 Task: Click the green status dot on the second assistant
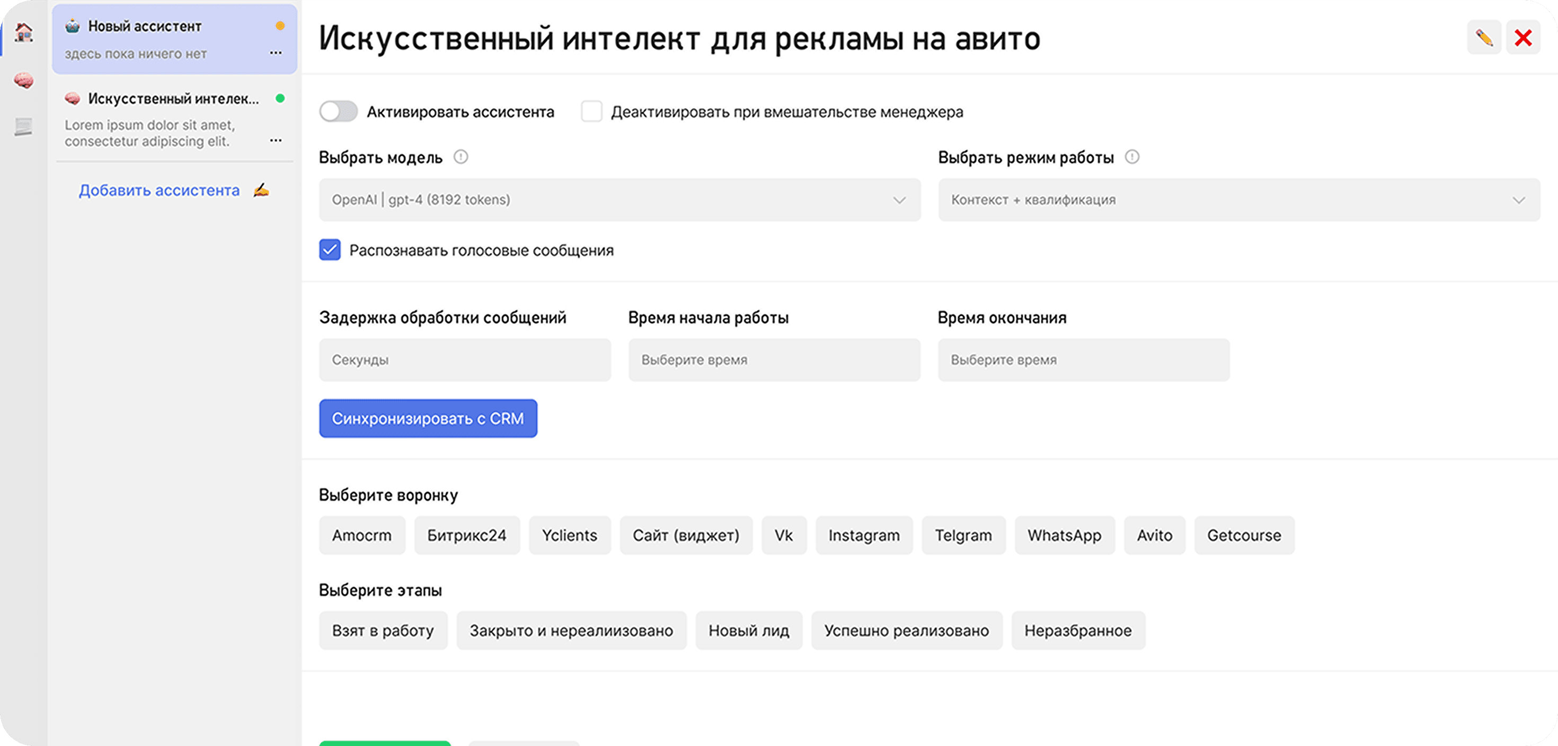coord(279,98)
